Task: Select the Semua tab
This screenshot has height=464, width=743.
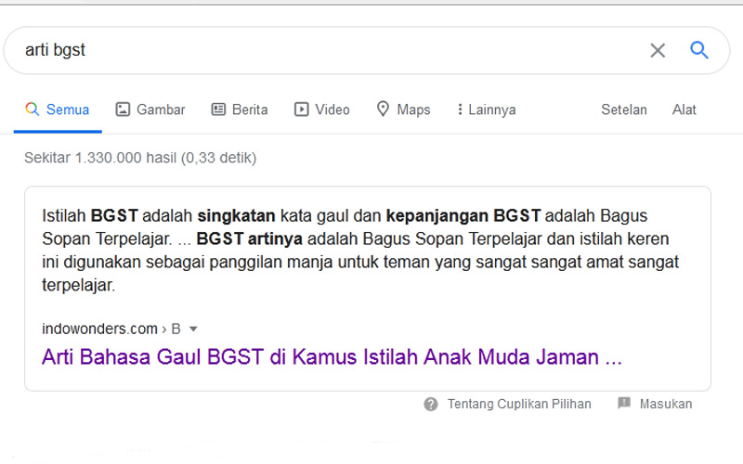Action: [x=58, y=110]
